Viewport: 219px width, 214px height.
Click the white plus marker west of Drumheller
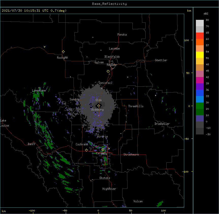155,95
